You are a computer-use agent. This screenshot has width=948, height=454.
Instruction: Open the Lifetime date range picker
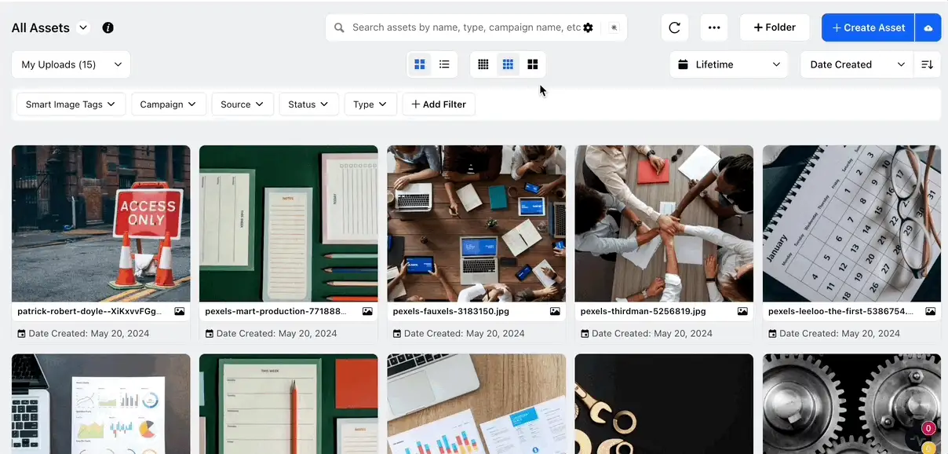pyautogui.click(x=727, y=64)
